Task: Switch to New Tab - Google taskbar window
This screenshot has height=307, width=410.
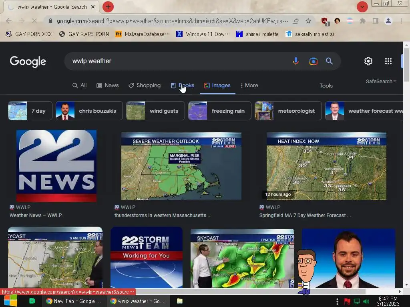Action: click(74, 301)
